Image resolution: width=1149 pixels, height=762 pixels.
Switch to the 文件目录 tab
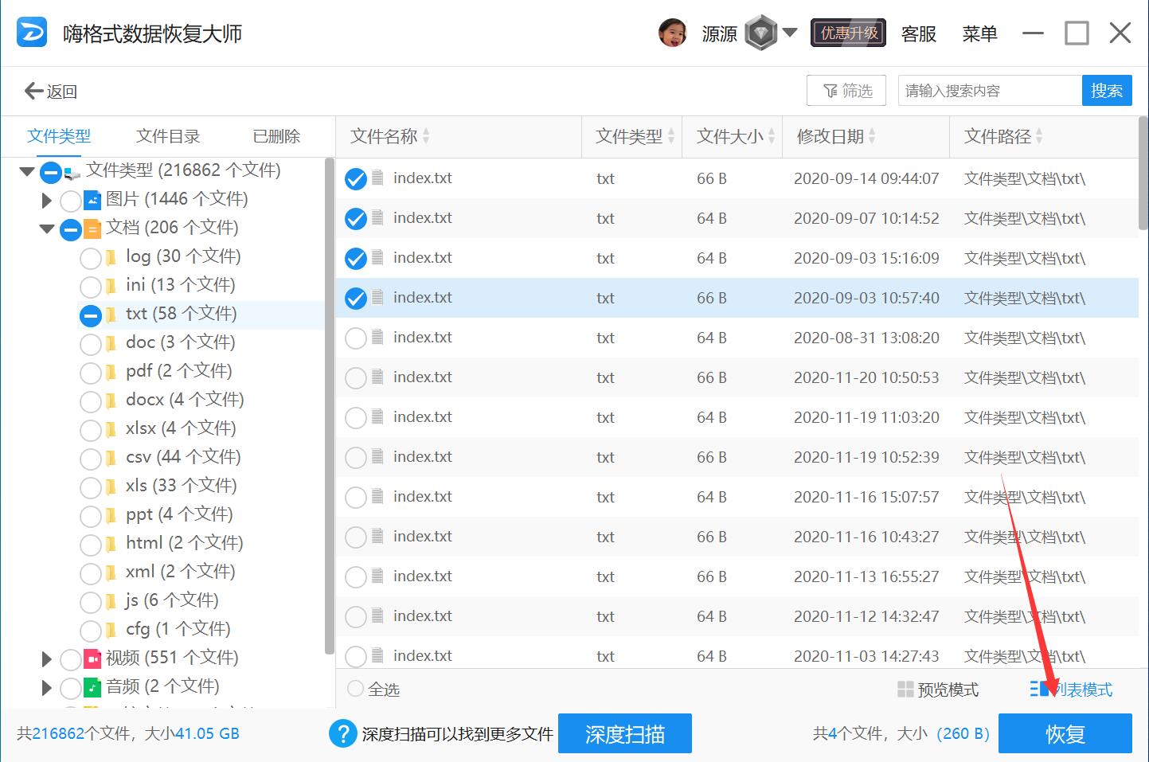tap(167, 136)
